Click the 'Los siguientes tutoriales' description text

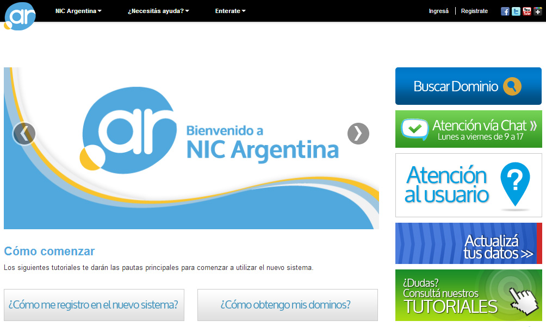click(158, 268)
